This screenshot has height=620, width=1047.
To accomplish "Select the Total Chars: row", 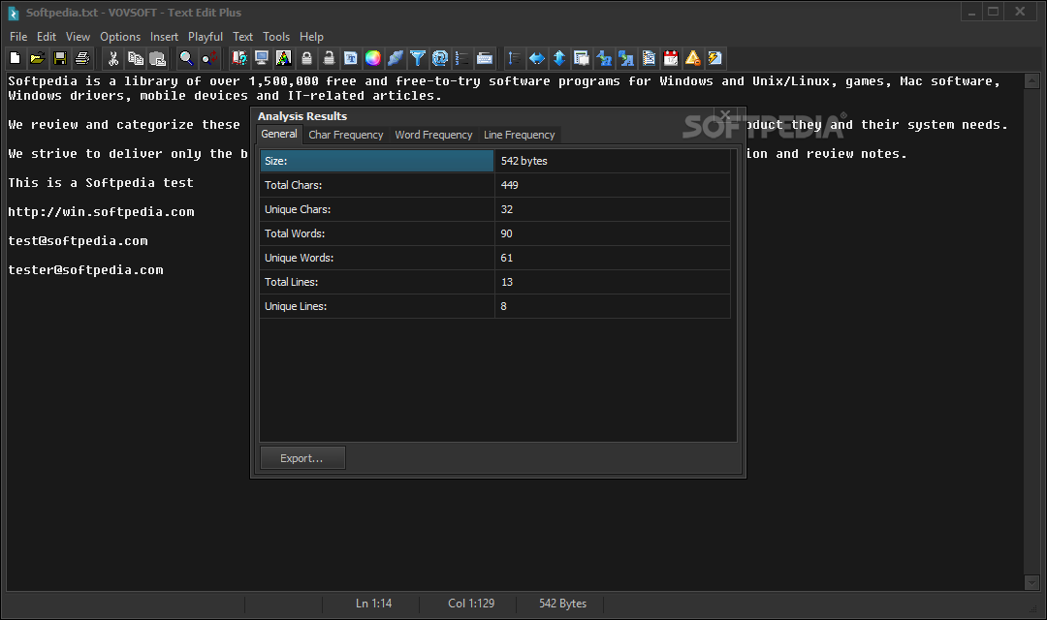I will (x=494, y=185).
